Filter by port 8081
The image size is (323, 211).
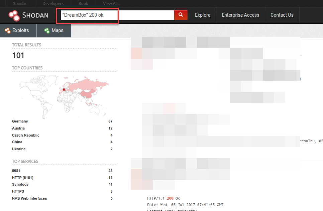15,171
